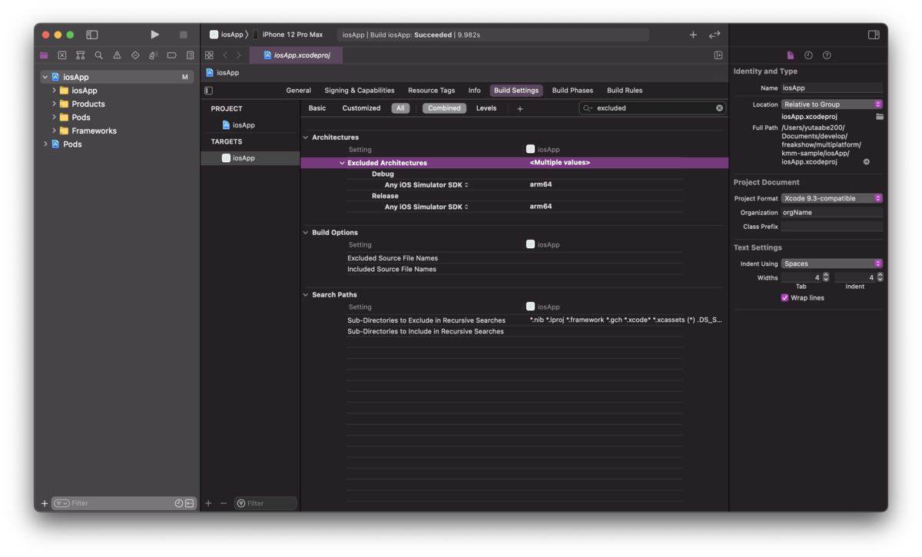Open the Build Rules tab
This screenshot has width=922, height=557.
[x=625, y=91]
